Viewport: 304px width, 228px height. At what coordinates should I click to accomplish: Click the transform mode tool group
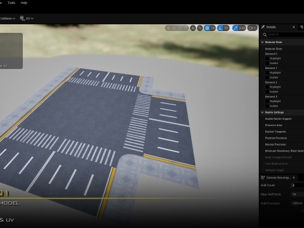tap(177, 28)
